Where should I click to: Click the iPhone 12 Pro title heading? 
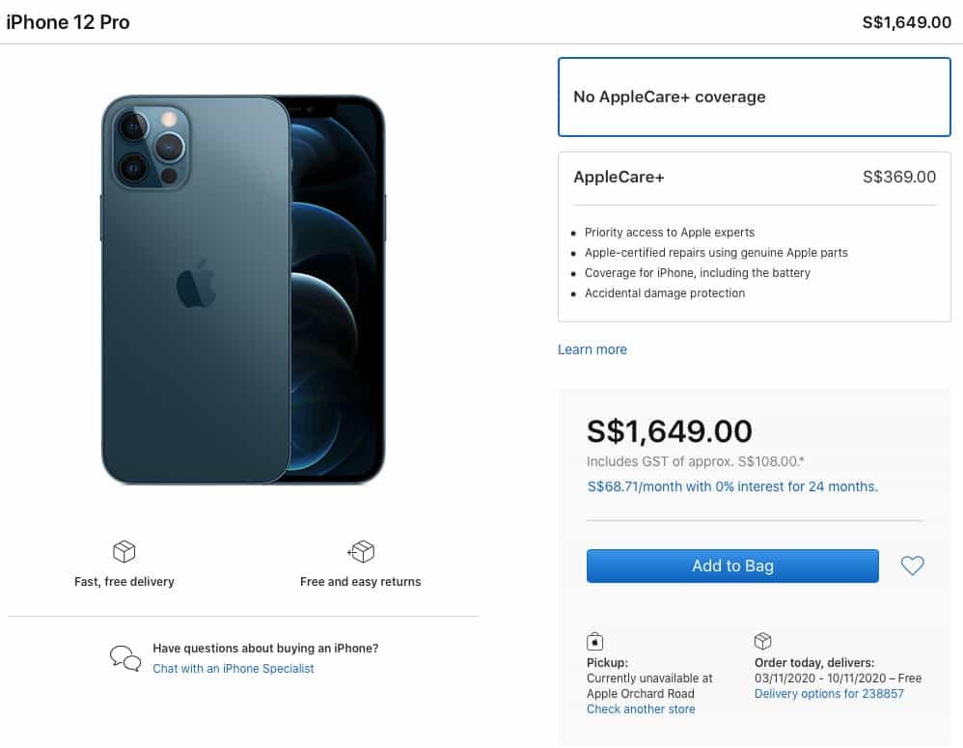[x=68, y=21]
